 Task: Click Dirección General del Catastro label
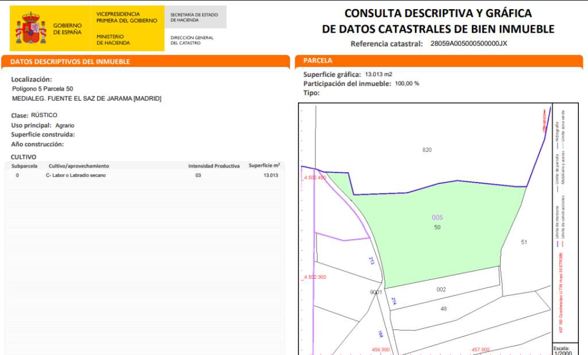[192, 40]
